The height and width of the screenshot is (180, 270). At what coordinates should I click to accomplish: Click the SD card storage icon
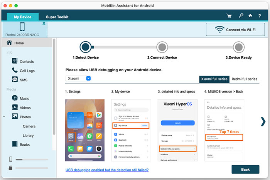pos(10,168)
